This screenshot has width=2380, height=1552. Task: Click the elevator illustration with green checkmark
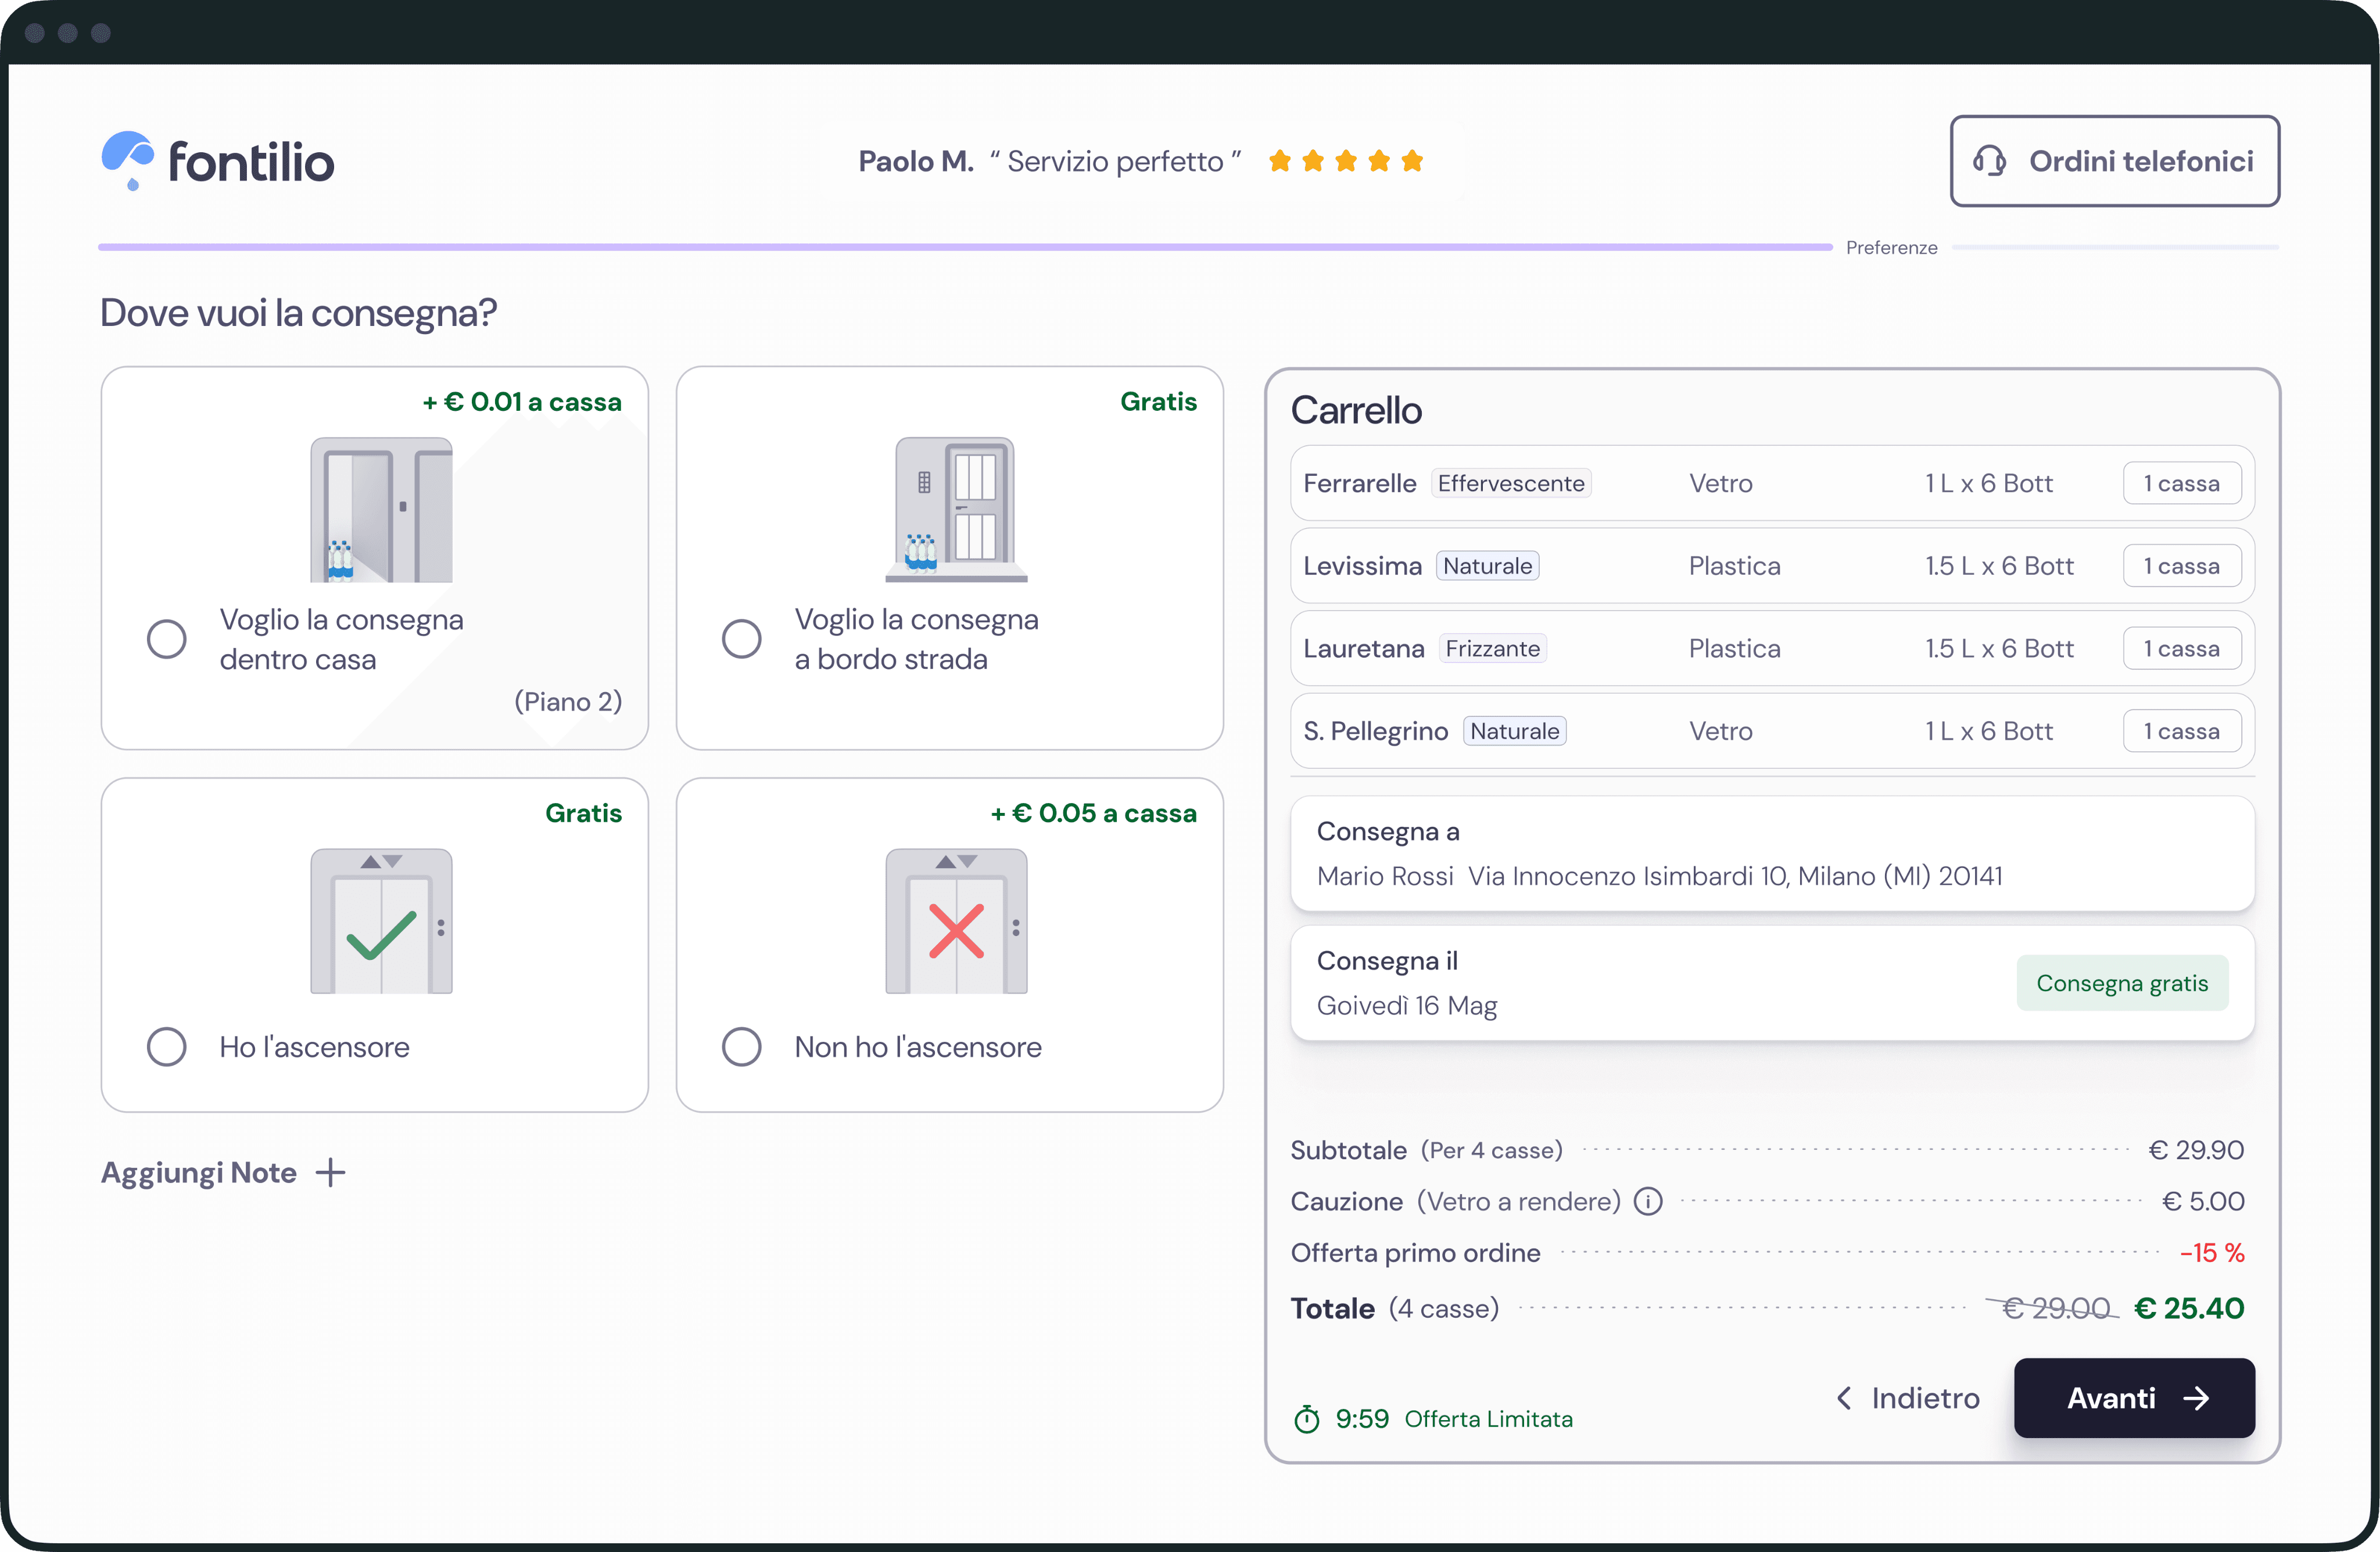[381, 921]
